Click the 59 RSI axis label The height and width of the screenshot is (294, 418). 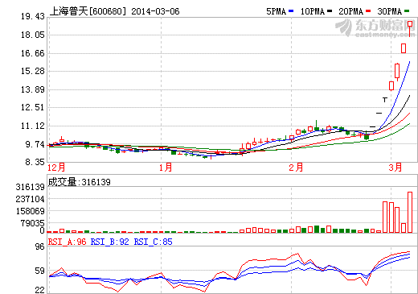click(39, 271)
